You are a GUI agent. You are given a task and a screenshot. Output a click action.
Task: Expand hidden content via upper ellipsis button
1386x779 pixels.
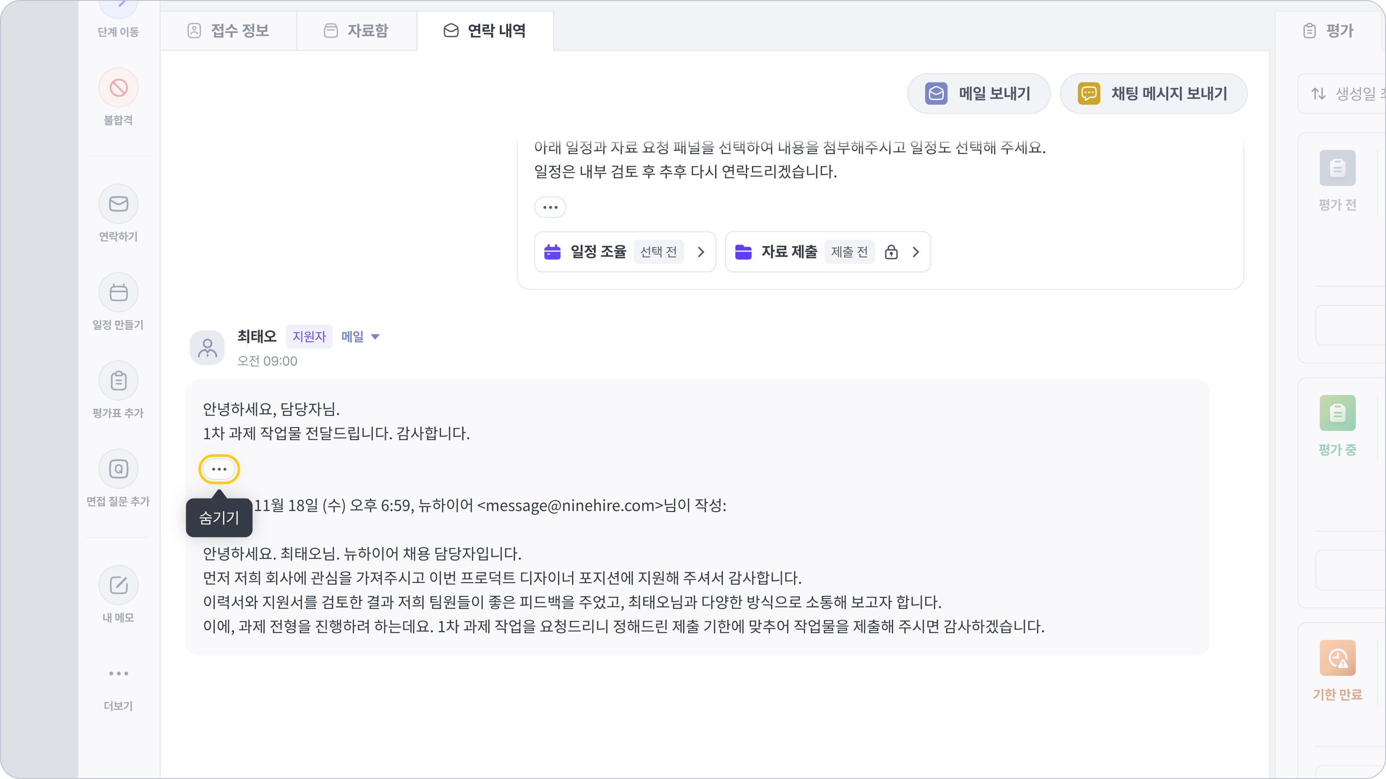click(550, 207)
